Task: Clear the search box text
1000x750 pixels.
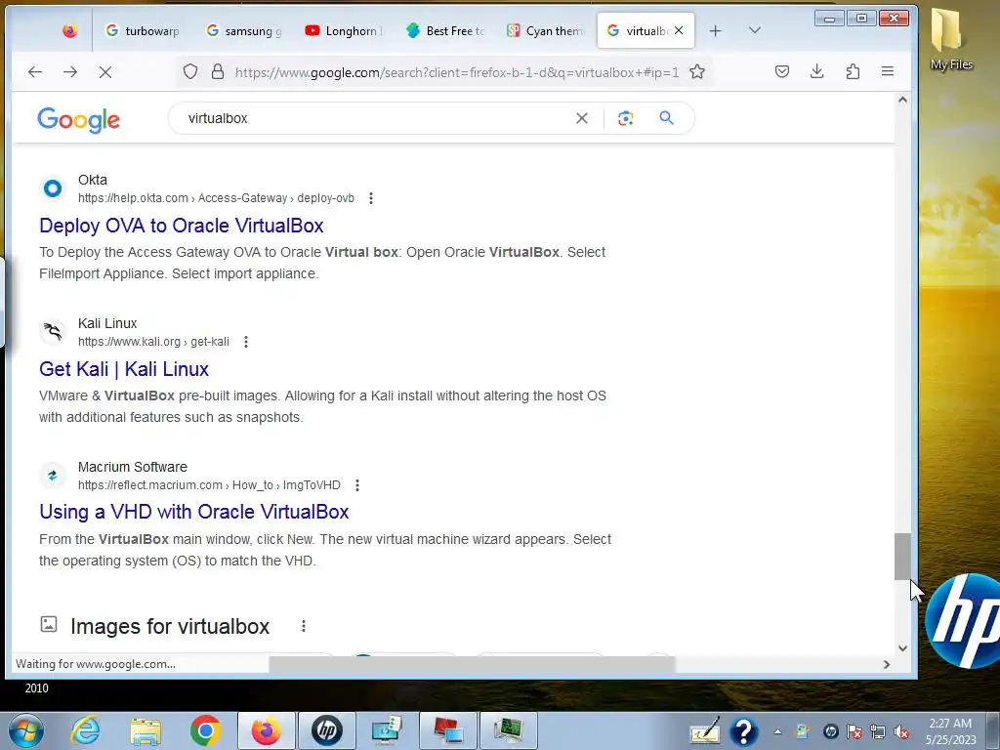Action: tap(582, 118)
